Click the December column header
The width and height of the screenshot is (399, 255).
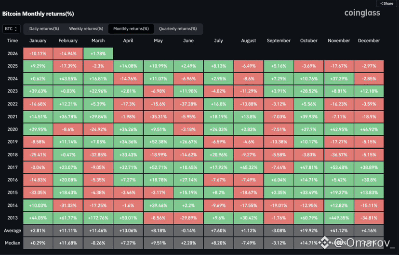369,40
